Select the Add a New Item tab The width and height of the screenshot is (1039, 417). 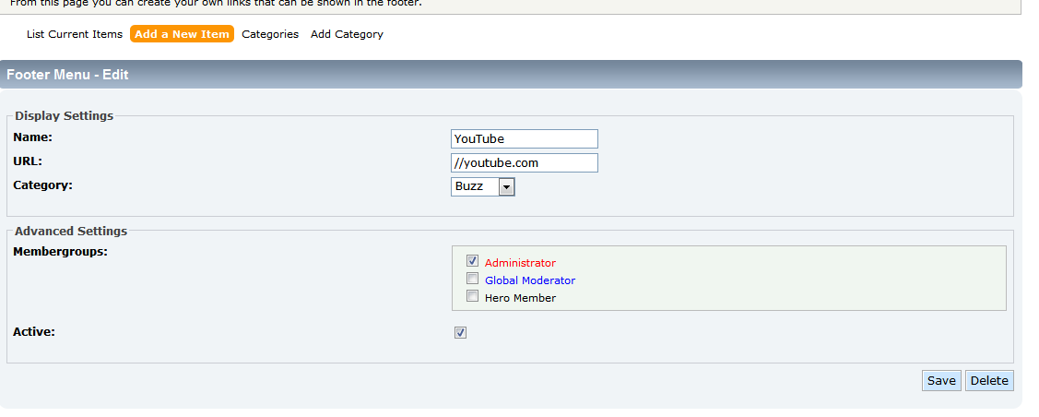tap(183, 34)
